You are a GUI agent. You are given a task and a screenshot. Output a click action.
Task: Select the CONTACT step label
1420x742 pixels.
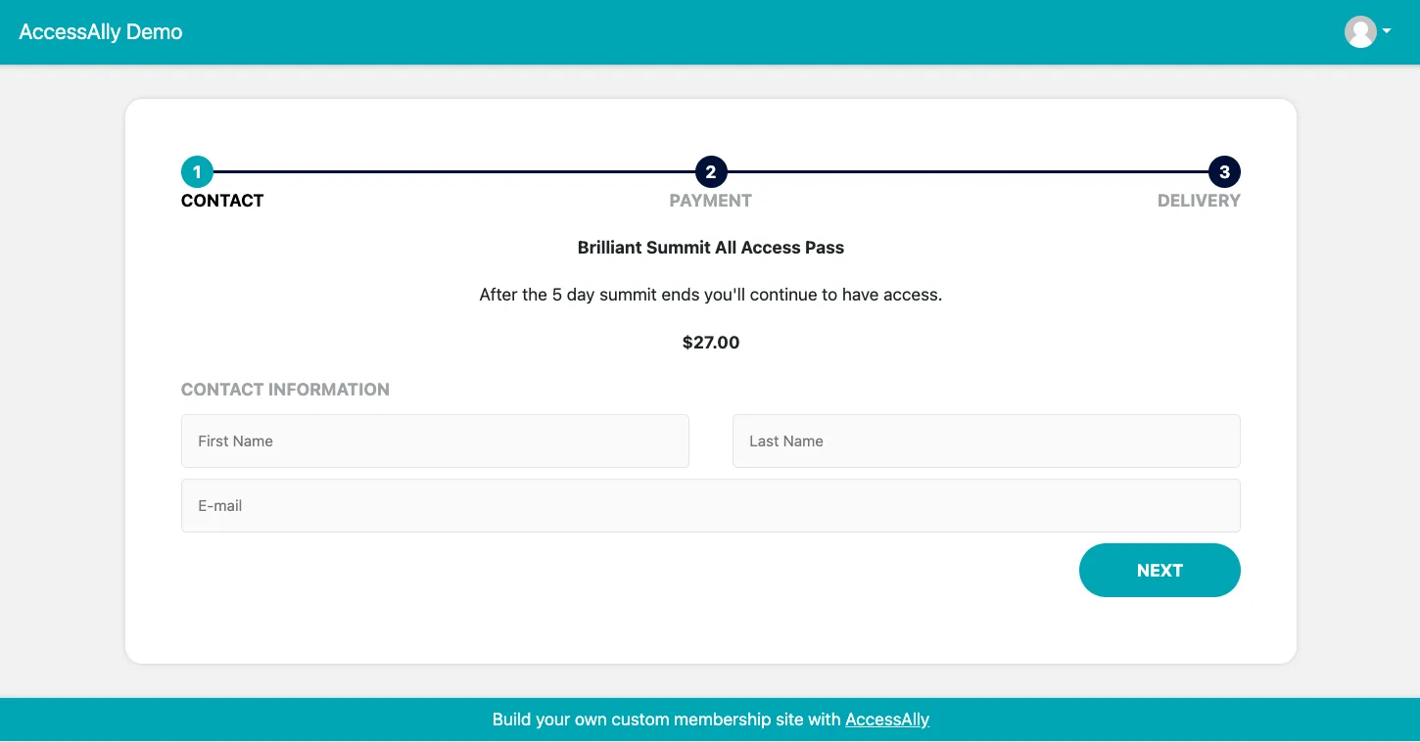click(222, 201)
